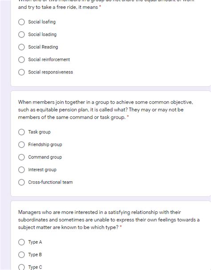Viewport: 211px width, 270px height.
Task: Click the managers relationship question text
Action: (109, 220)
